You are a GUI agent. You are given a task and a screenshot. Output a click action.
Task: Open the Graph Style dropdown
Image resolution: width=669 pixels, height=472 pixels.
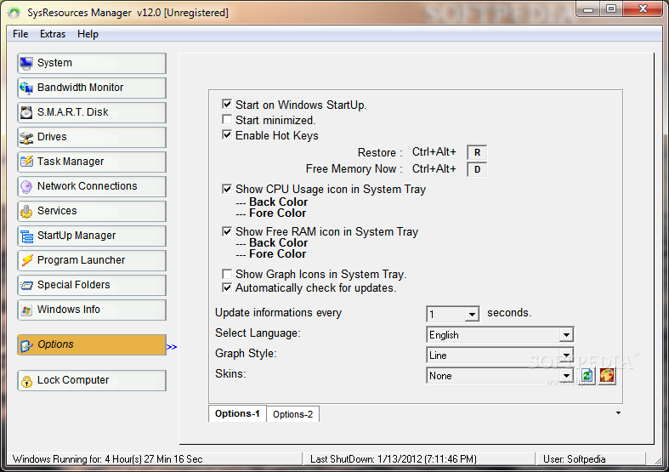pos(566,355)
